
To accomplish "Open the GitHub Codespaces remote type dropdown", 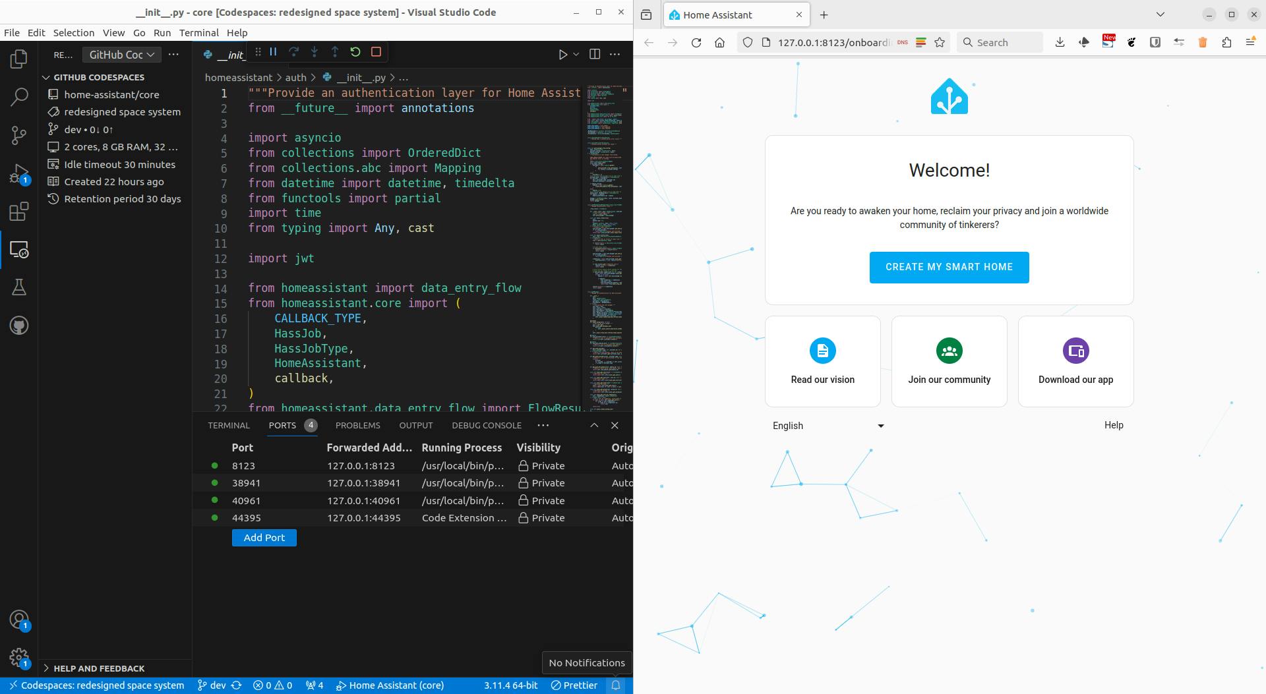I will (x=122, y=55).
